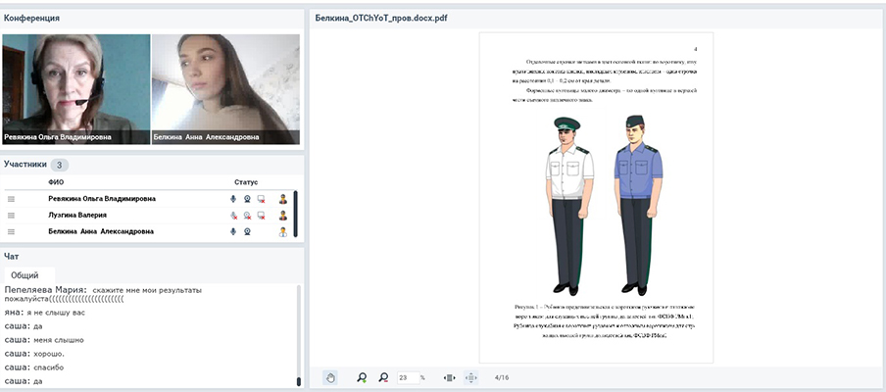Zoom in on the document
The width and height of the screenshot is (886, 392).
[x=362, y=377]
